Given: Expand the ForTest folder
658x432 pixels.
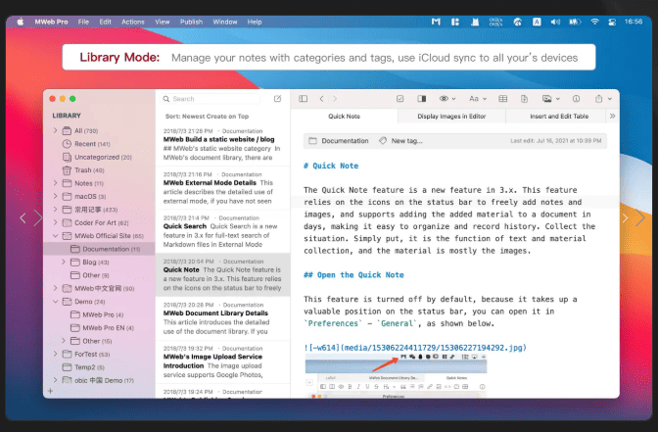Looking at the screenshot, I should 55,354.
